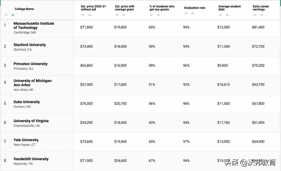Sort Graduation rate ascending arrow

193,13
